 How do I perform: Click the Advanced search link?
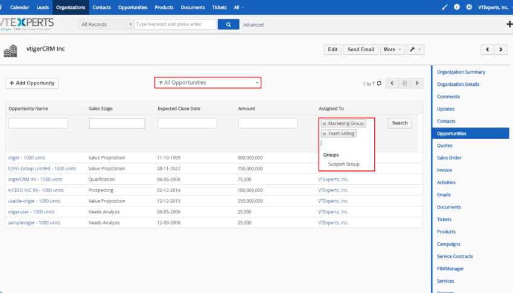[253, 25]
